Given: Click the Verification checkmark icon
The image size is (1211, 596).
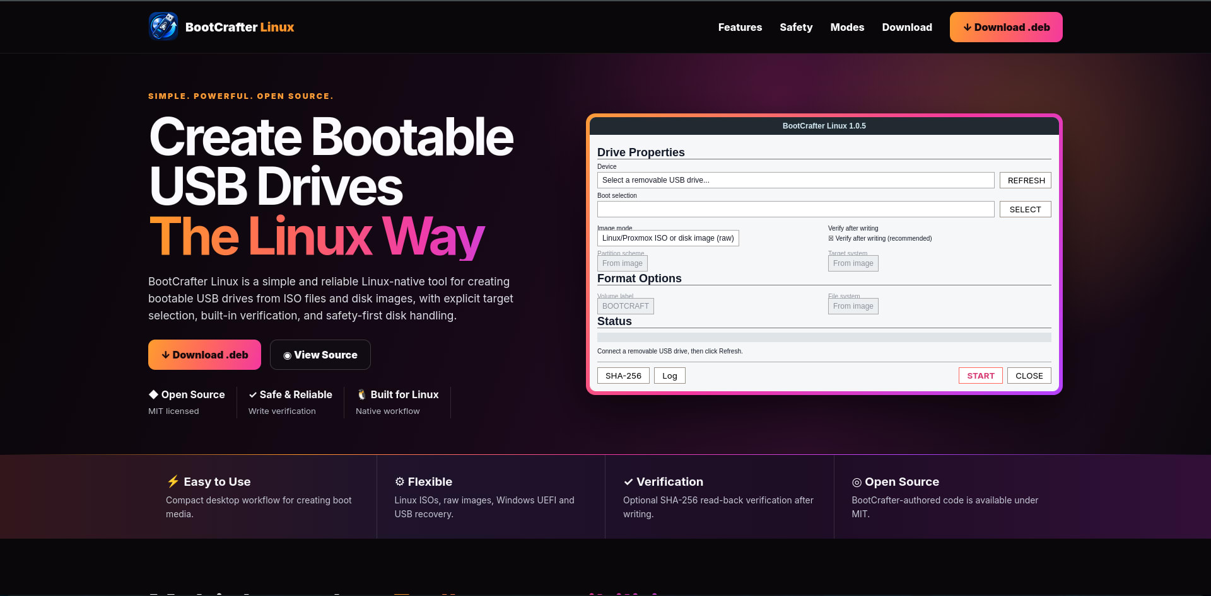Looking at the screenshot, I should click(628, 482).
